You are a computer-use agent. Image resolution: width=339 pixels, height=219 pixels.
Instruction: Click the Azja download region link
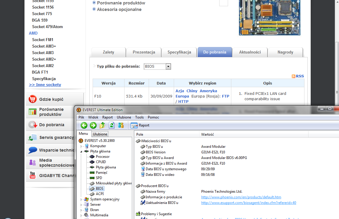(180, 91)
